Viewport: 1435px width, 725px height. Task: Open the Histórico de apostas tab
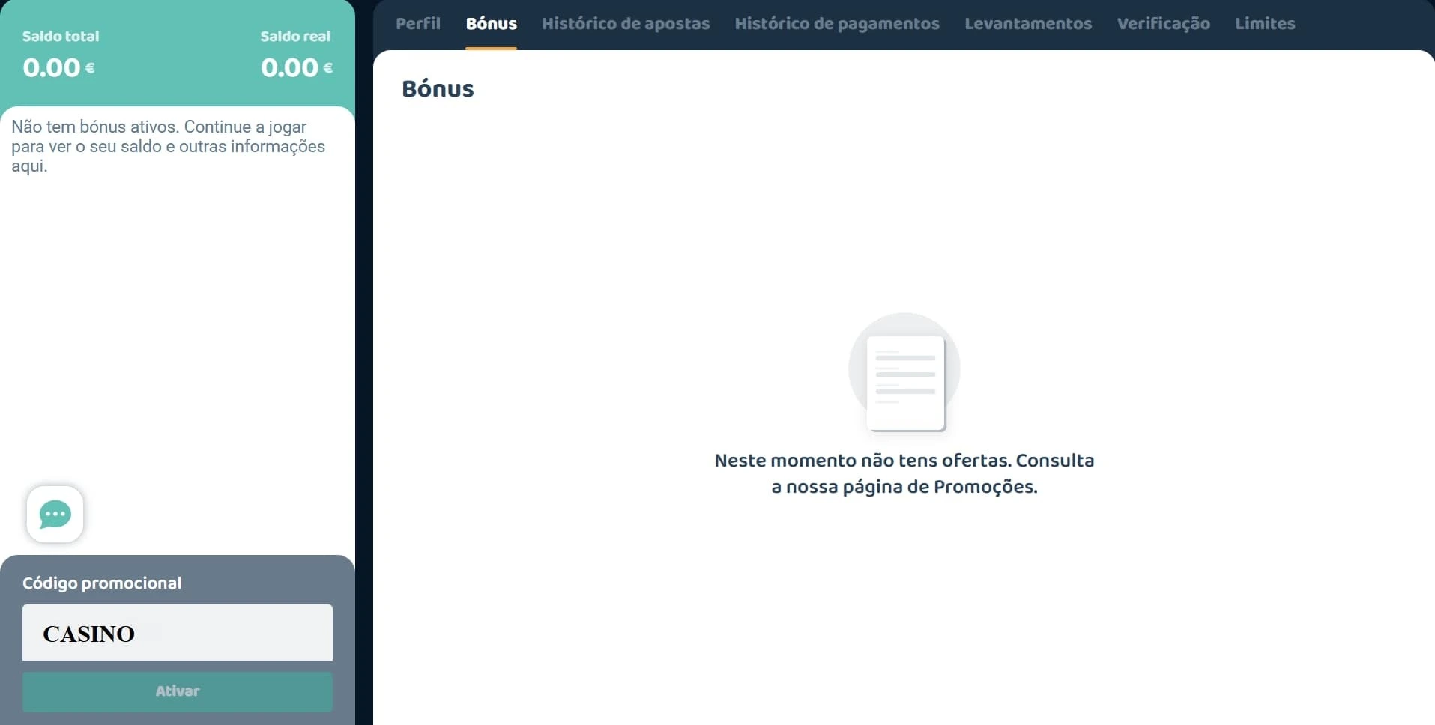click(625, 24)
